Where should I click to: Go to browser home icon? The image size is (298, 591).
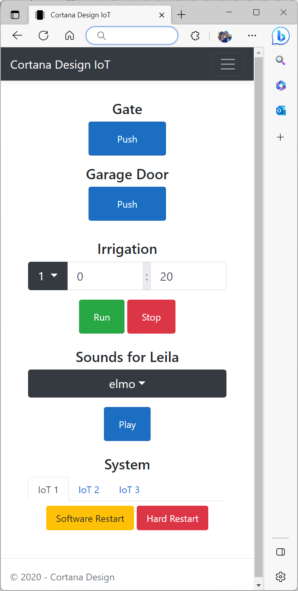point(70,36)
